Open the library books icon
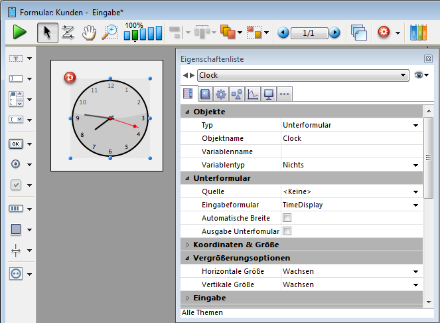440x323 pixels. (418, 32)
